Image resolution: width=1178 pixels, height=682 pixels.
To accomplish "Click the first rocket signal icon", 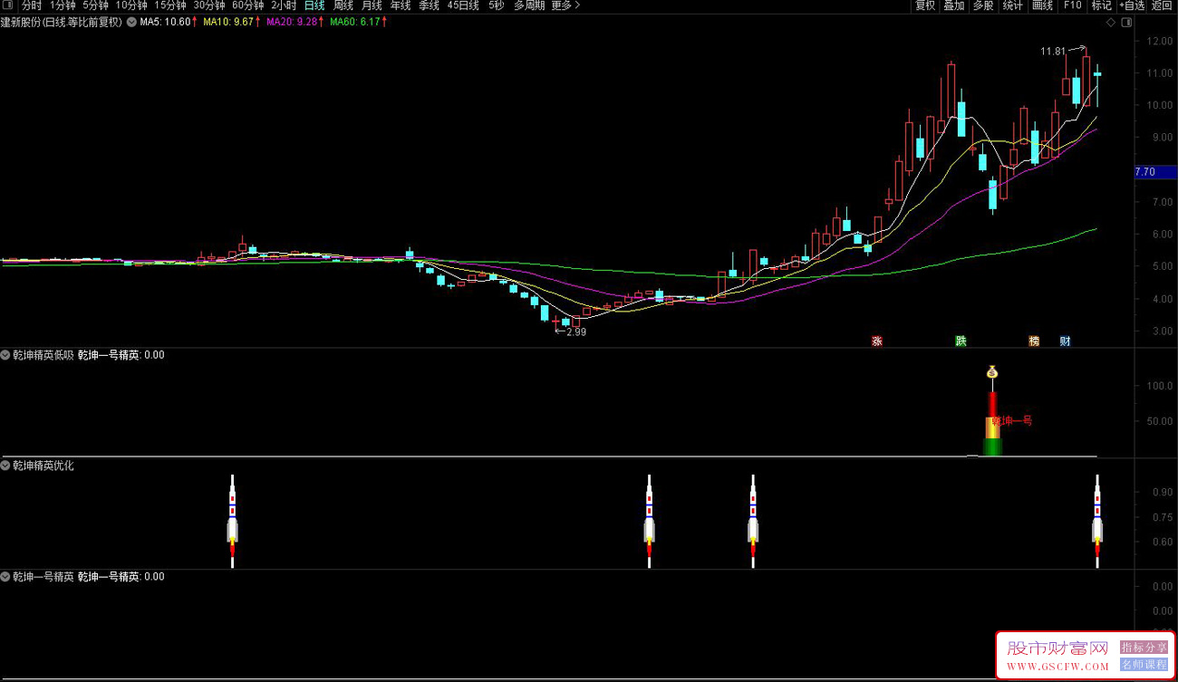I will point(232,521).
